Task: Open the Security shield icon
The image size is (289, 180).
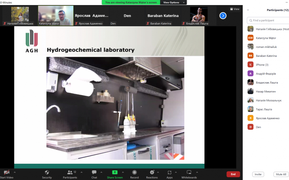Action: click(x=47, y=172)
